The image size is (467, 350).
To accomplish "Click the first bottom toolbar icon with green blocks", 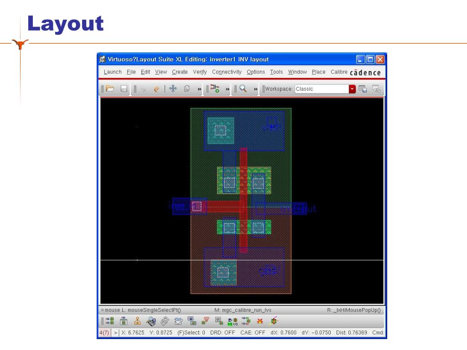I will coord(110,321).
